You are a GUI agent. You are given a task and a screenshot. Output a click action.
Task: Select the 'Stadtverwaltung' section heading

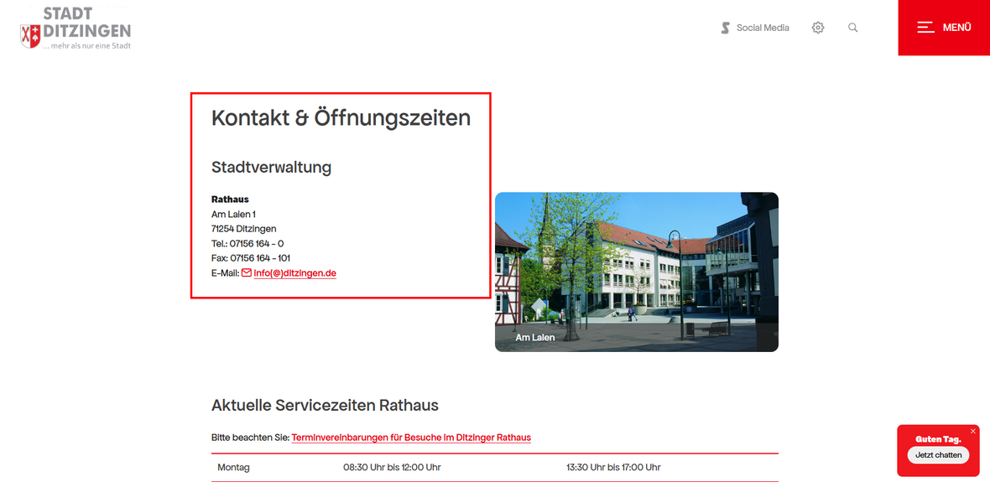pos(272,167)
